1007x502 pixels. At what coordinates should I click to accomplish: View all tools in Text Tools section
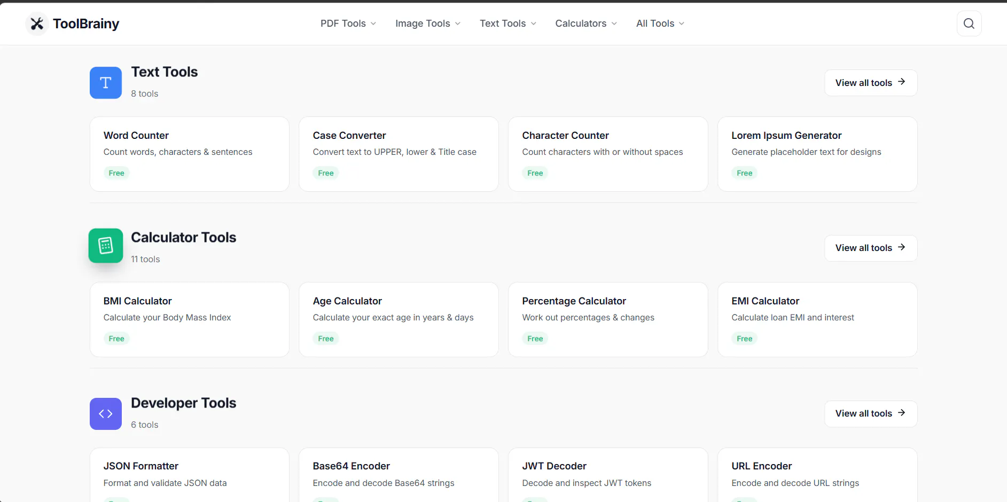871,83
